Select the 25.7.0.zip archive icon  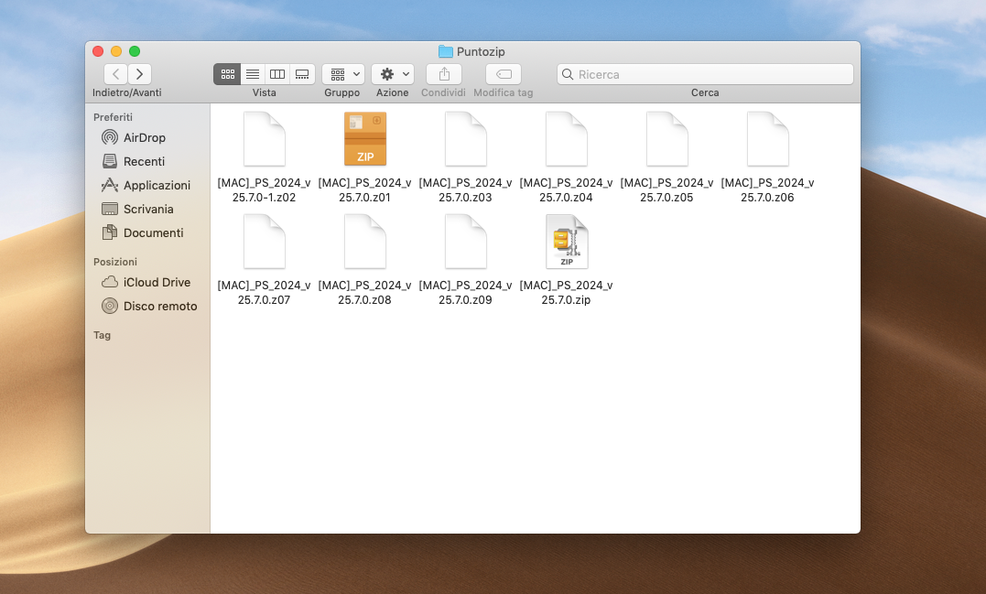(x=567, y=242)
